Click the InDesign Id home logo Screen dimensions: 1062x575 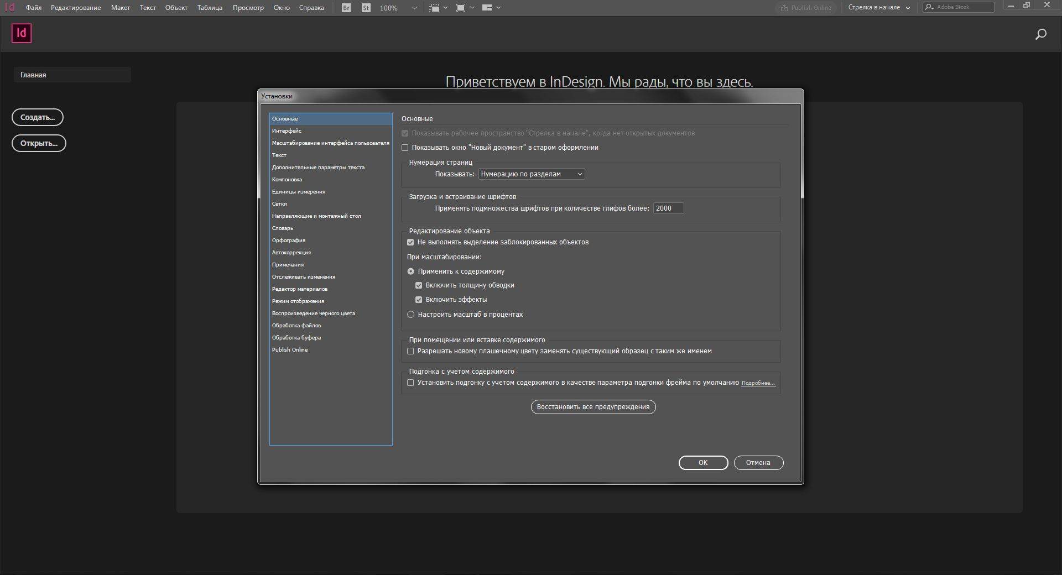coord(22,33)
